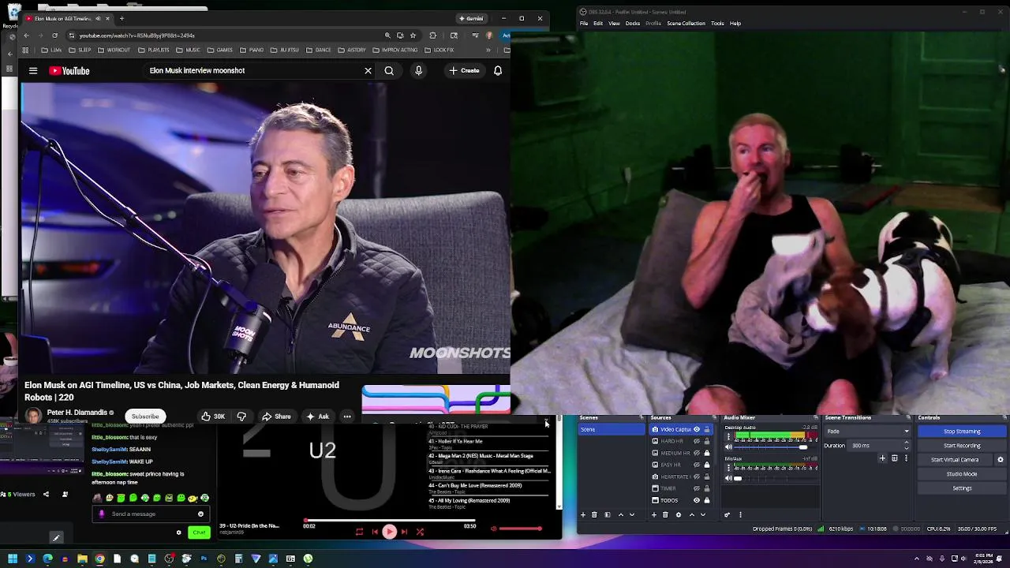
Task: Bookmark this page with the star icon
Action: 413,35
